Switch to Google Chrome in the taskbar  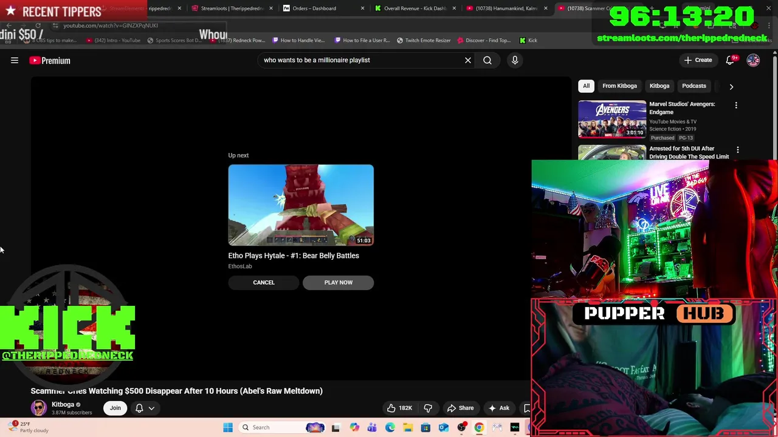tap(479, 427)
